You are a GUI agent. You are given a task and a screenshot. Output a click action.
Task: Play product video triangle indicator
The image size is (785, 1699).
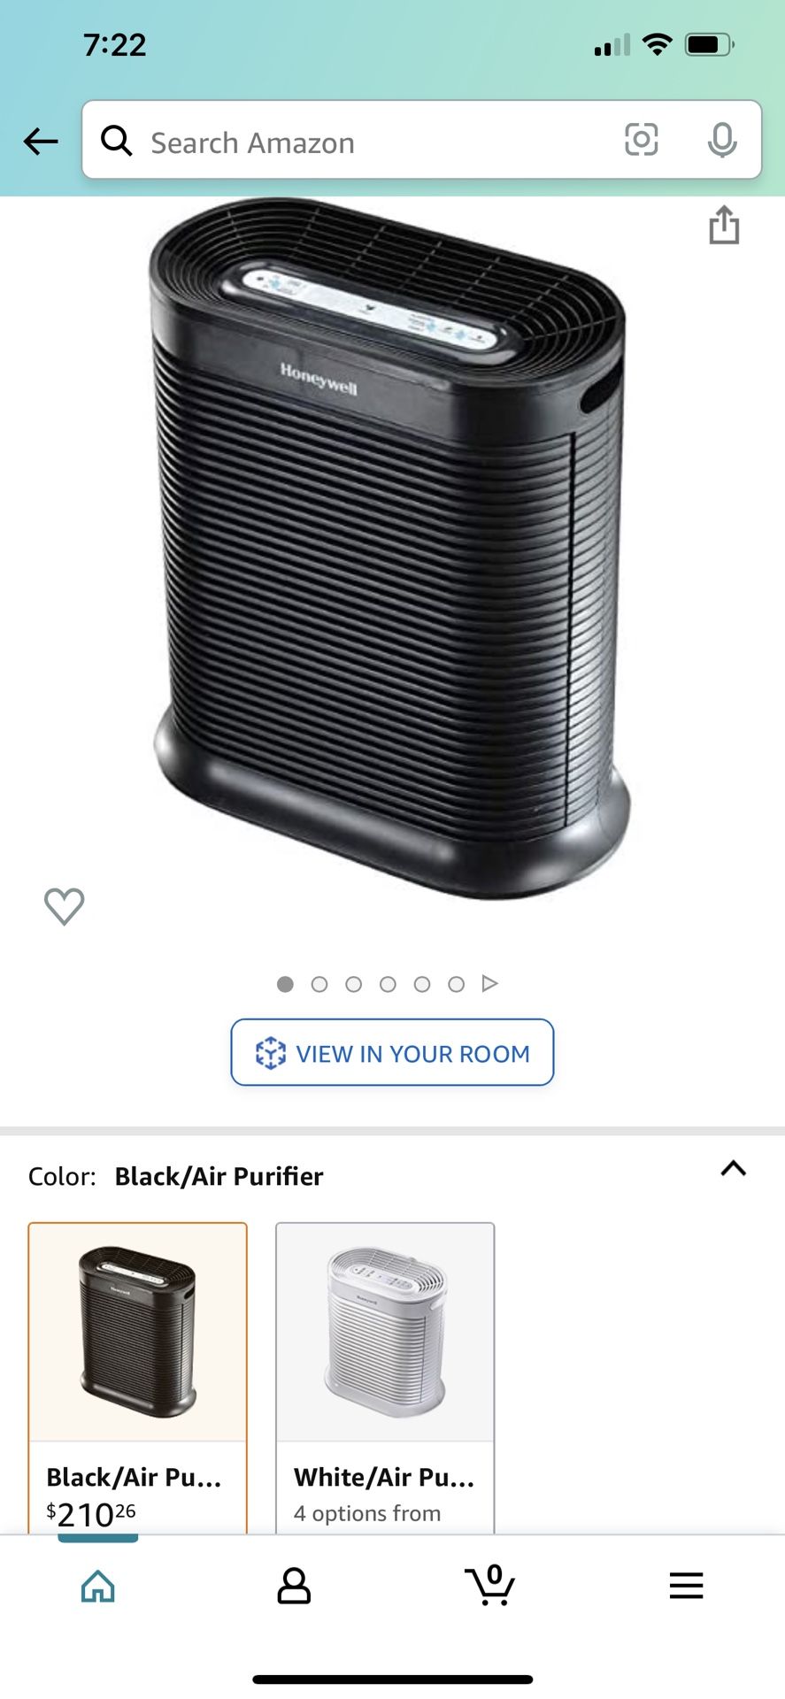[x=489, y=983]
